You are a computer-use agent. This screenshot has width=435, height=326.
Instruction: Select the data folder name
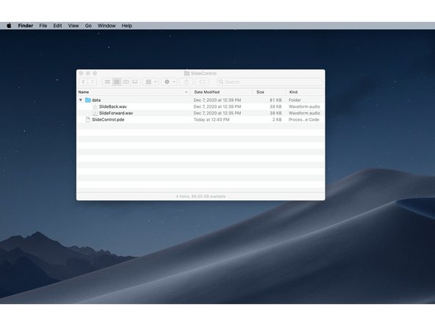point(96,100)
